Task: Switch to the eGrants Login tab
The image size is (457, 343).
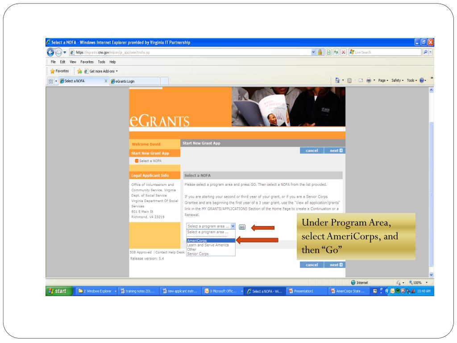Action: 135,81
